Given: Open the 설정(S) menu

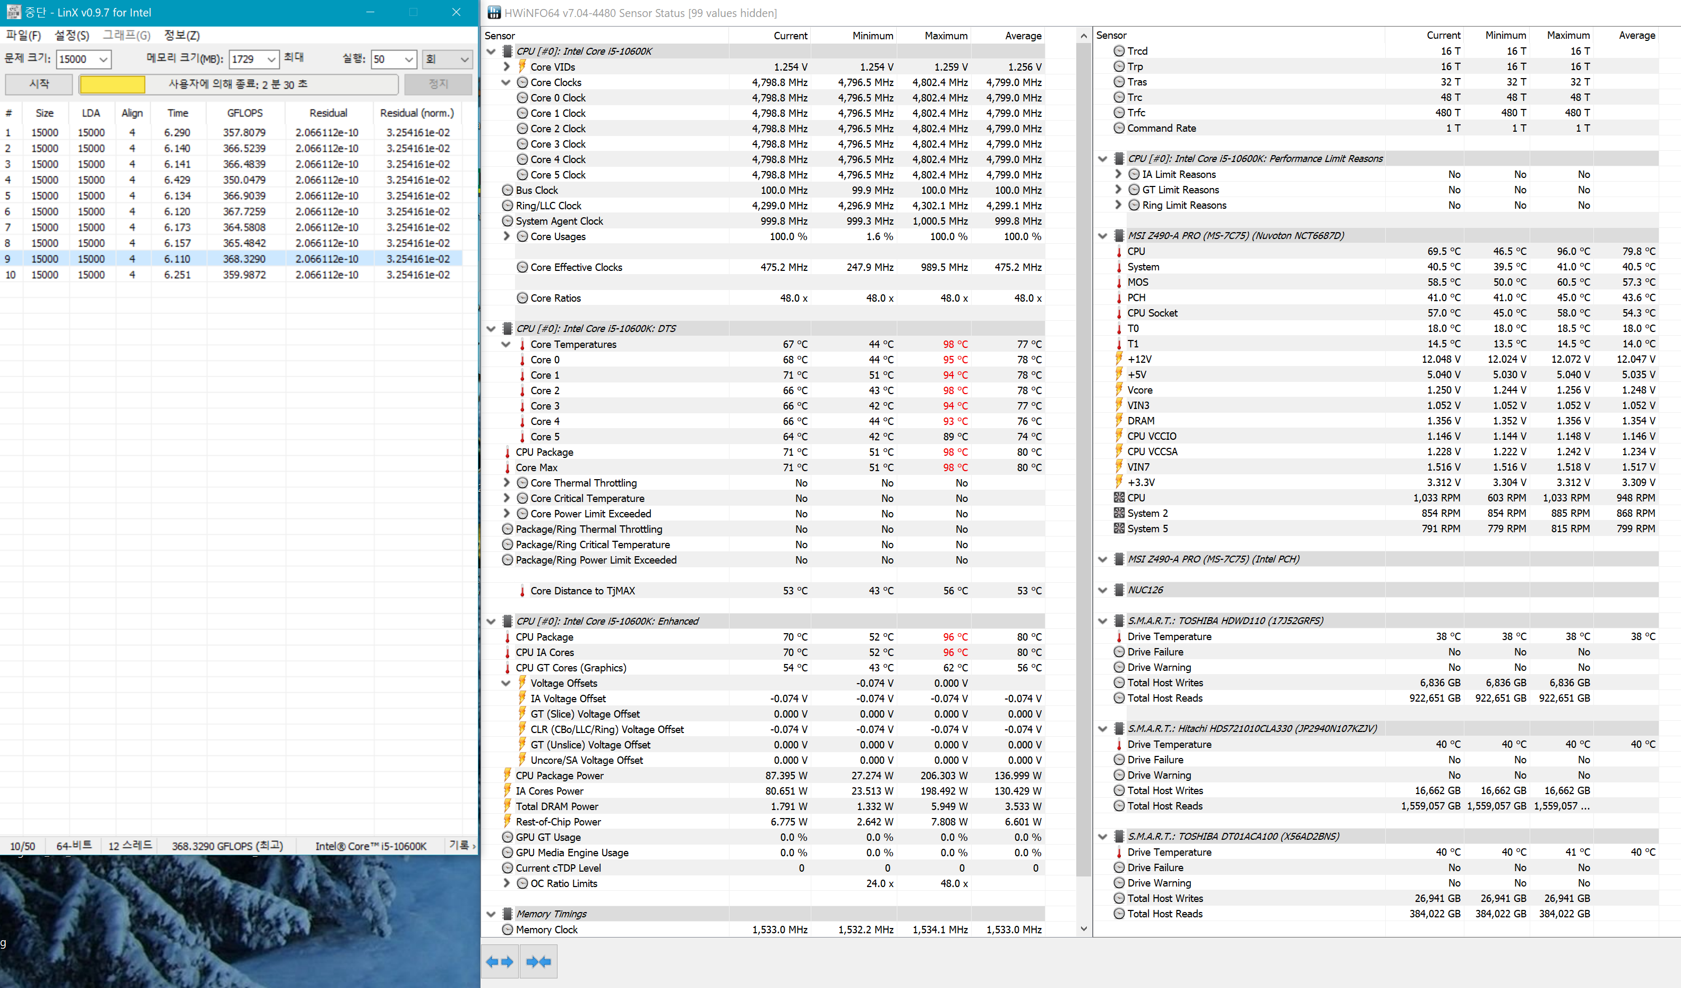Looking at the screenshot, I should coord(71,36).
